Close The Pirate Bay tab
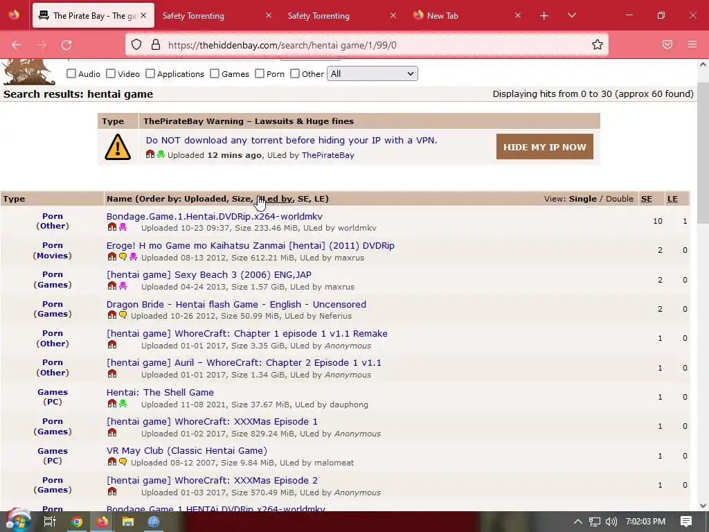This screenshot has height=532, width=709. coord(143,15)
